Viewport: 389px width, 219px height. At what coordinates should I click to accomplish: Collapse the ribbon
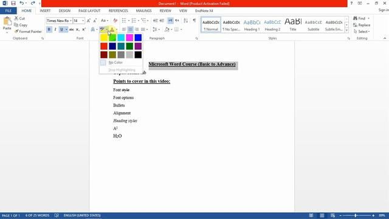click(385, 38)
